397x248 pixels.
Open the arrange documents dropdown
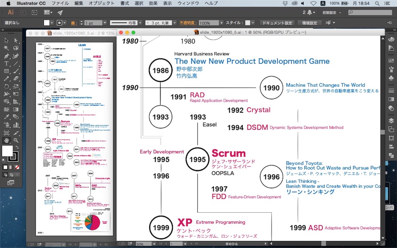(x=48, y=12)
